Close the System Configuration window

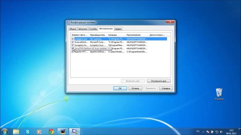(170, 22)
